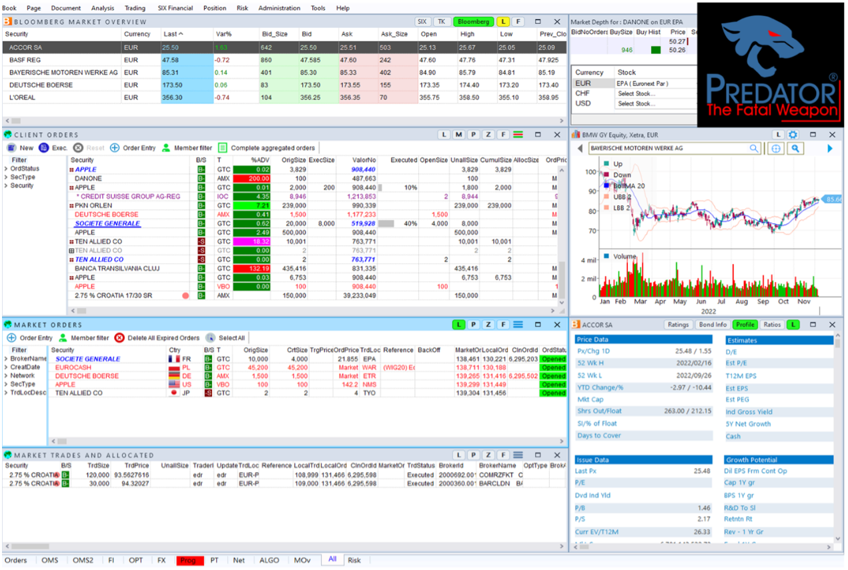848x570 pixels.
Task: Click the red dot icon on Croatia 17/30 row
Action: (185, 295)
